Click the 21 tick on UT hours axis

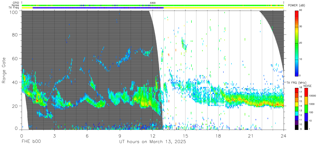251,136
